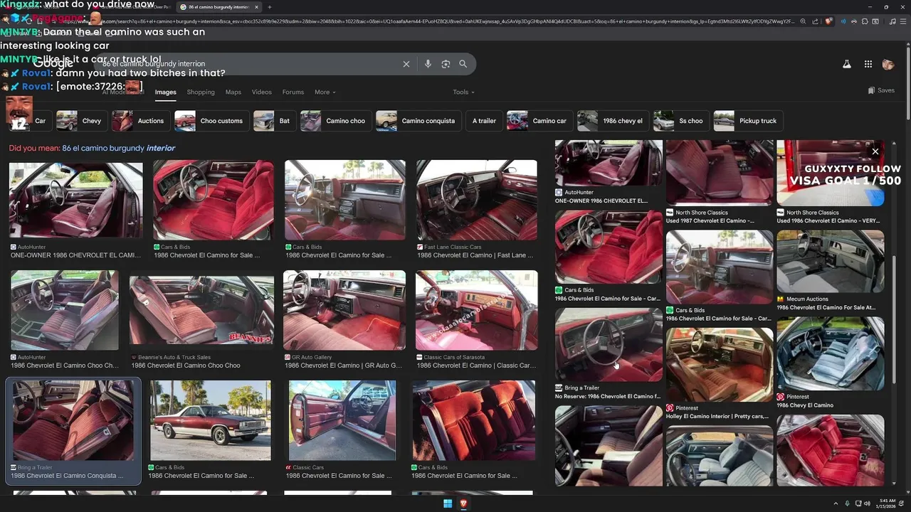The height and width of the screenshot is (512, 911).
Task: Click the share page icon in address bar
Action: (x=814, y=21)
